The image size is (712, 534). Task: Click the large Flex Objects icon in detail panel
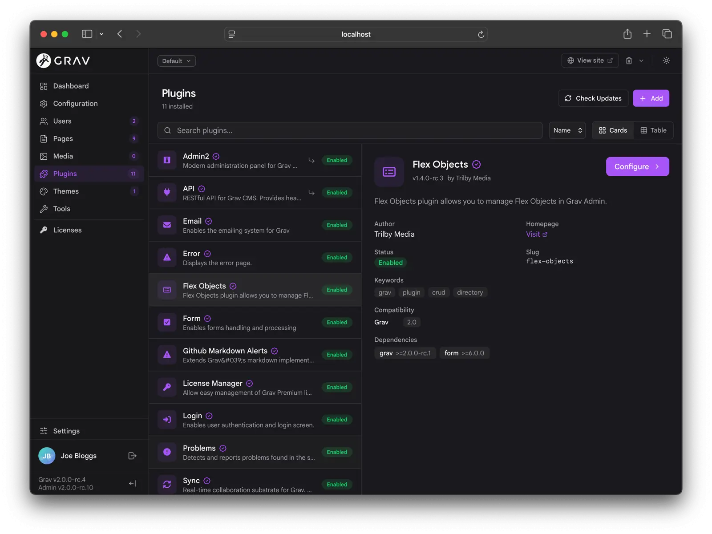click(389, 172)
